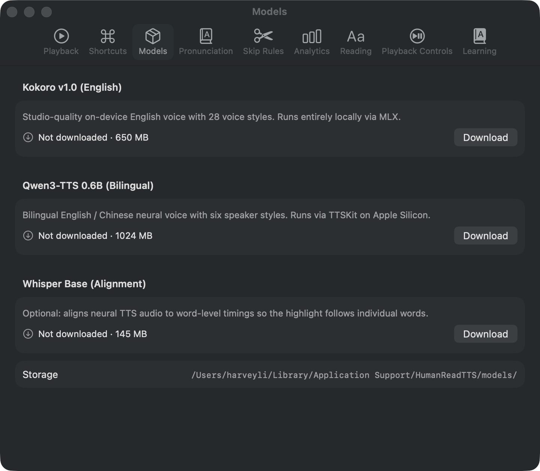Open the Pronunciation book tab

206,42
